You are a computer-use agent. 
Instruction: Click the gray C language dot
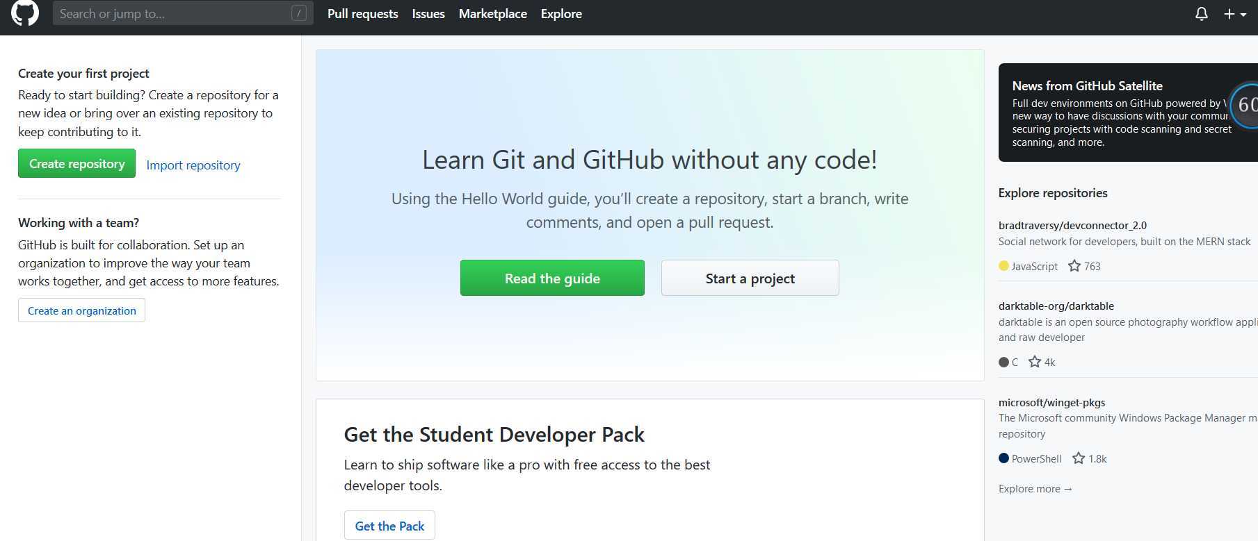(1003, 362)
